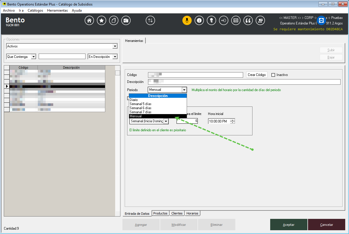Select the Herramientas panel tab
This screenshot has width=349, height=234.
tap(134, 41)
